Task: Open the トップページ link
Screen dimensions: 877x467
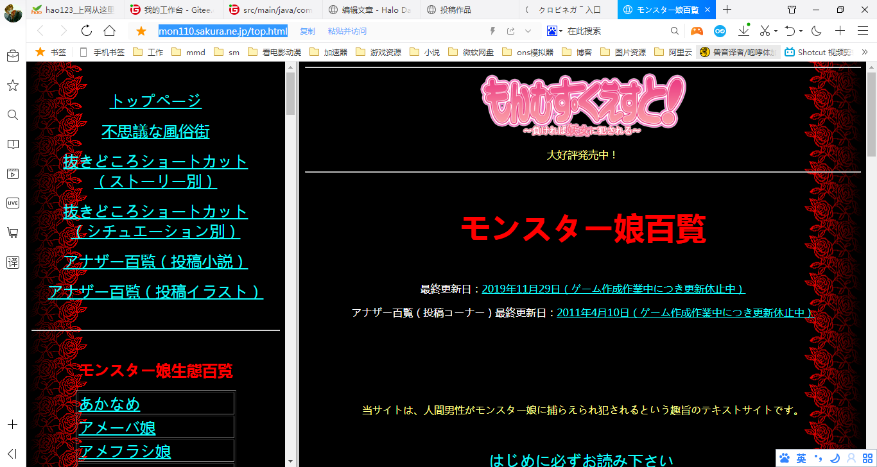Action: point(155,101)
